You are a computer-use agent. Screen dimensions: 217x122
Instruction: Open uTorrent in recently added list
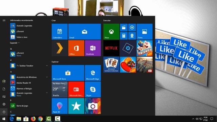click(29, 32)
